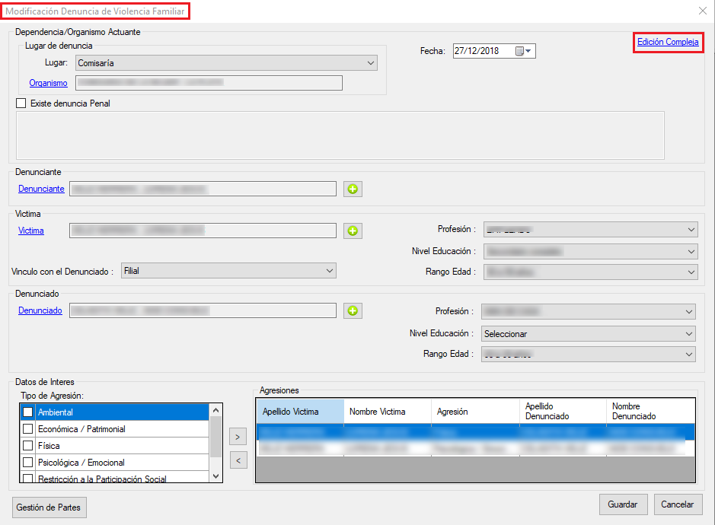Check the Psicológica / Emocional aggression type
Screen dimensions: 715x525
point(28,463)
